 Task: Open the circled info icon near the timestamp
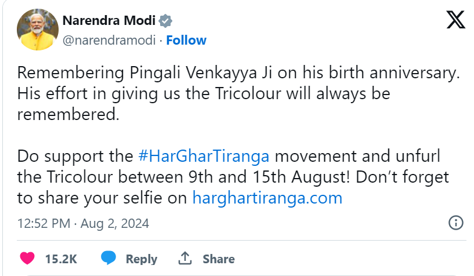pyautogui.click(x=456, y=223)
